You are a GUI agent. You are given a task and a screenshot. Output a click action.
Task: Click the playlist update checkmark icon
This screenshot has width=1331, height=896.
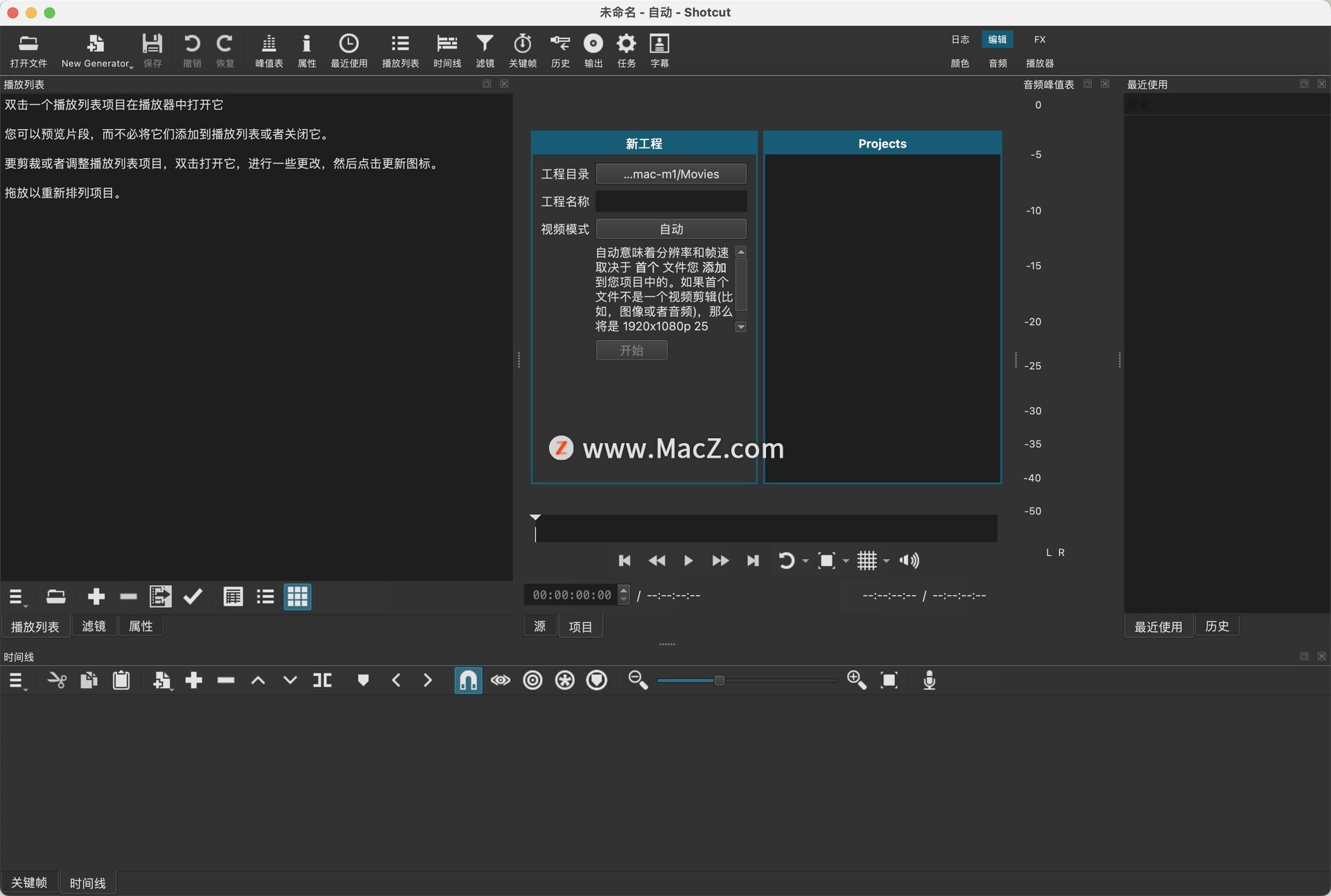tap(193, 596)
